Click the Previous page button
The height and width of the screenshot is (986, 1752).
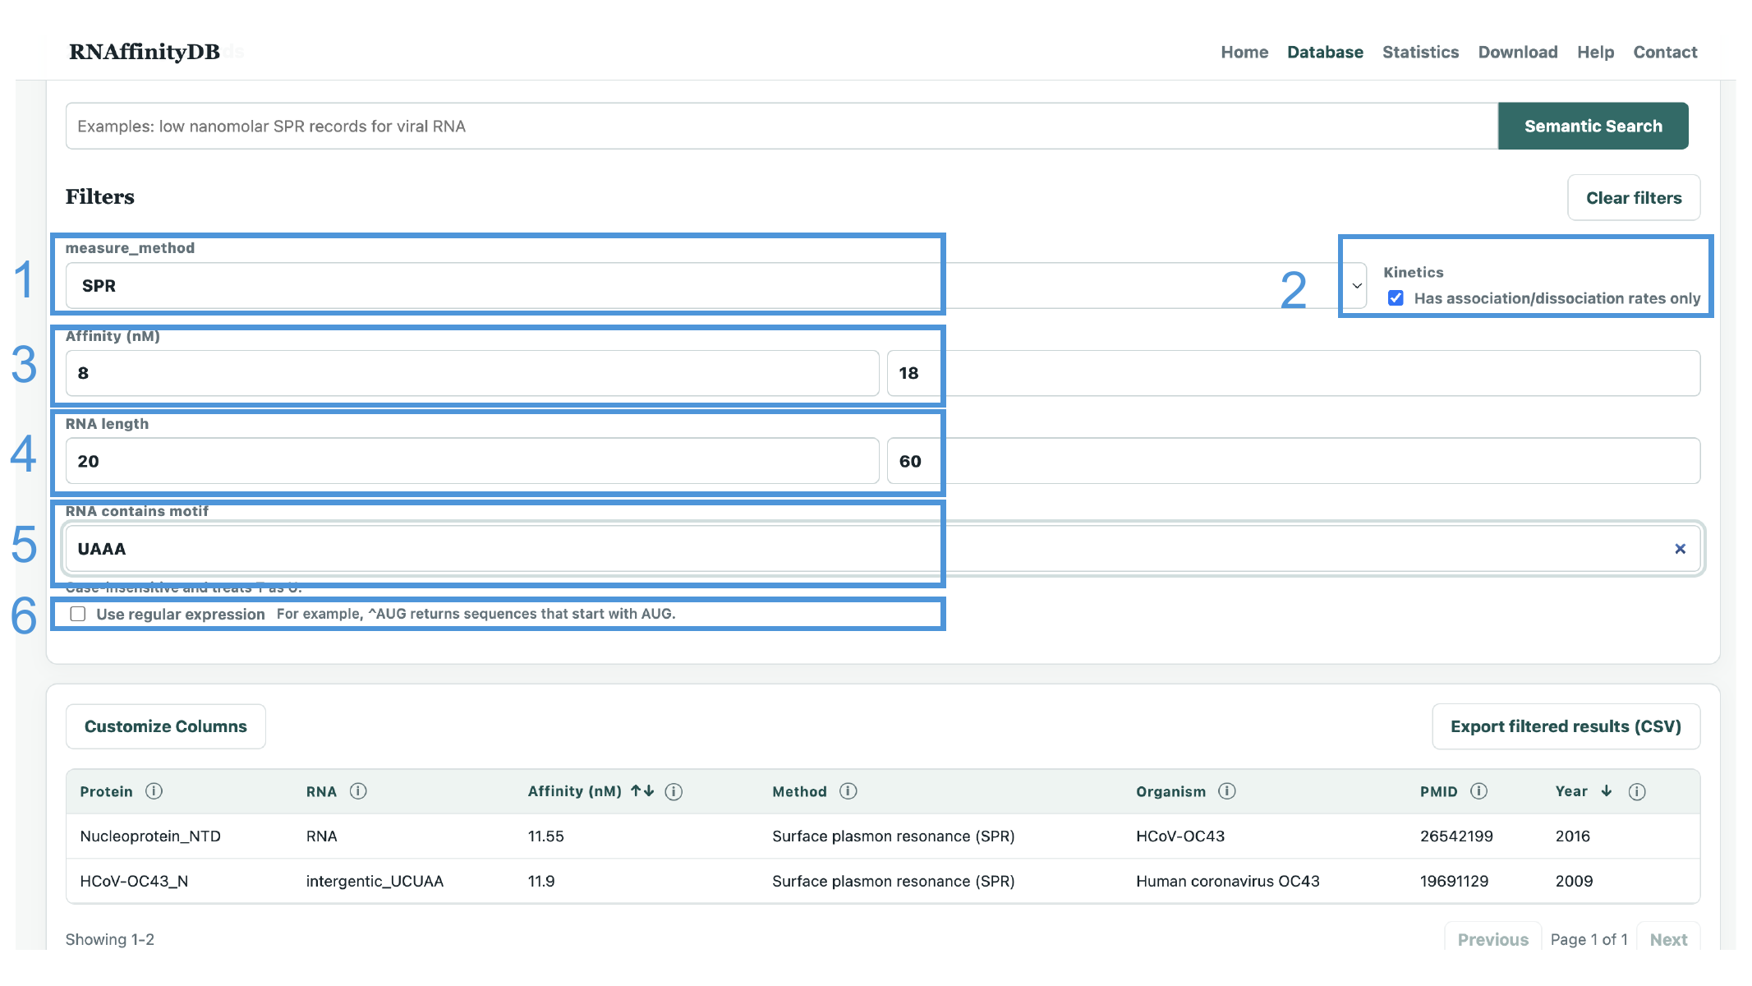point(1492,939)
